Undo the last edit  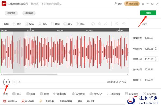coord(99,24)
